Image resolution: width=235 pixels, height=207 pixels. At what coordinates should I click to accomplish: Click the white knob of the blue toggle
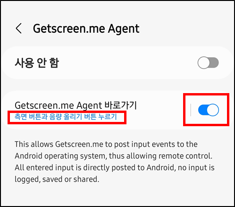[213, 110]
